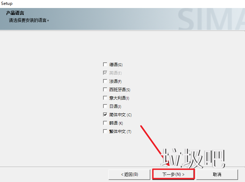The image size is (245, 182).
Task: Click the Setup window title text
Action: (7, 3)
